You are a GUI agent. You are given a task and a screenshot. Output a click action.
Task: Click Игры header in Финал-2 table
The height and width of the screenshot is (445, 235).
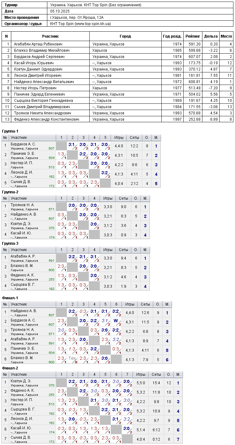point(141,374)
